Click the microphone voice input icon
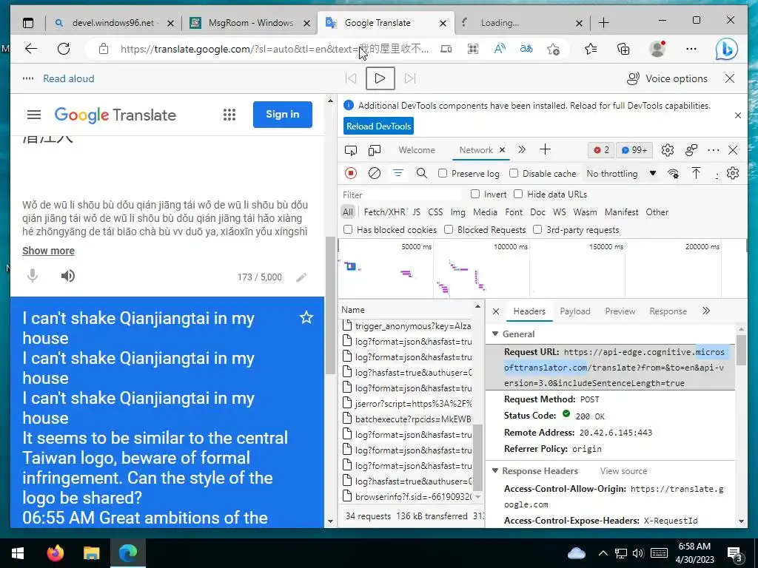758x568 pixels. click(33, 276)
